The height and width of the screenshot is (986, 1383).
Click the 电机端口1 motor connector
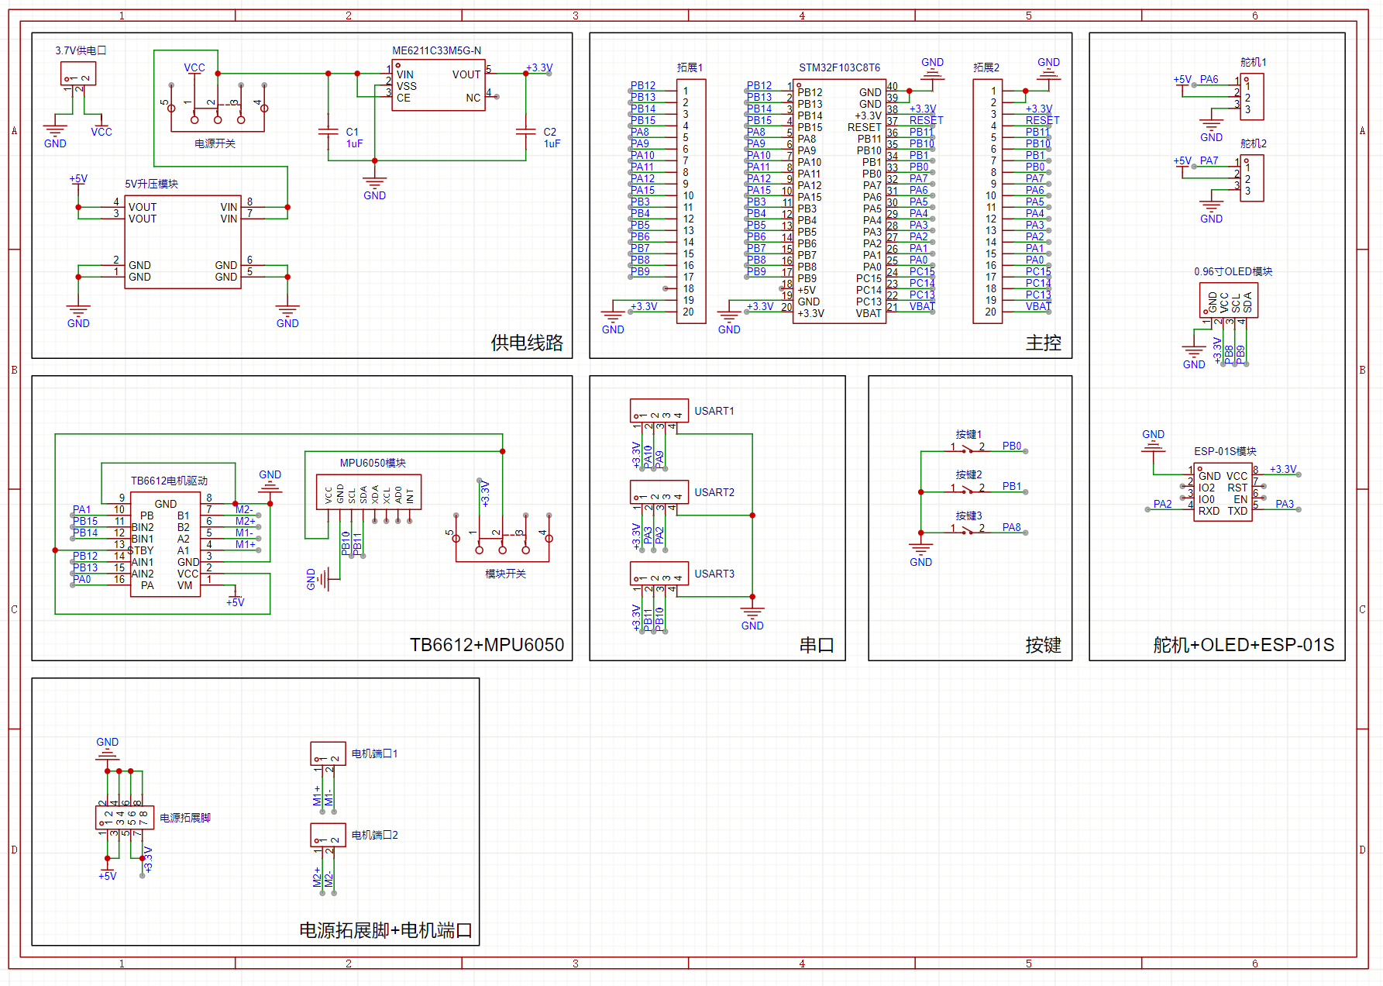tap(328, 753)
